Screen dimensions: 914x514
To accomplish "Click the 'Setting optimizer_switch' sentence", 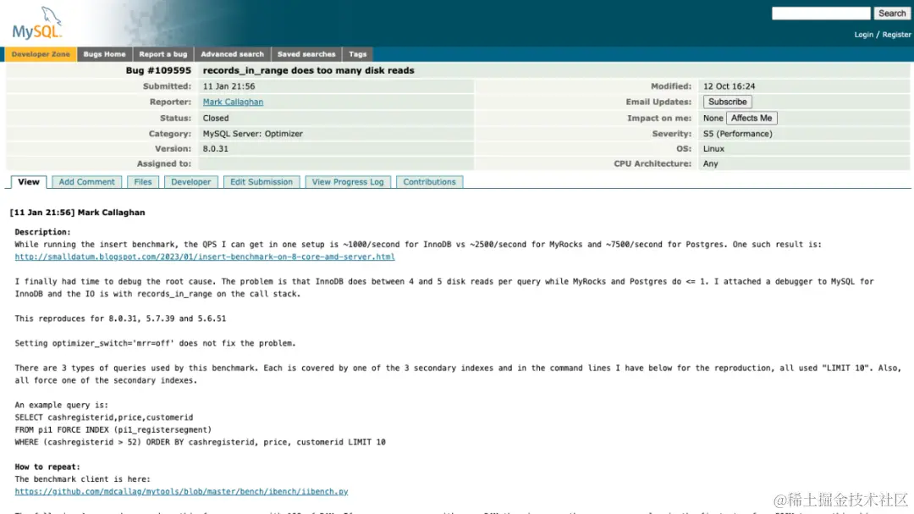I will tap(155, 344).
